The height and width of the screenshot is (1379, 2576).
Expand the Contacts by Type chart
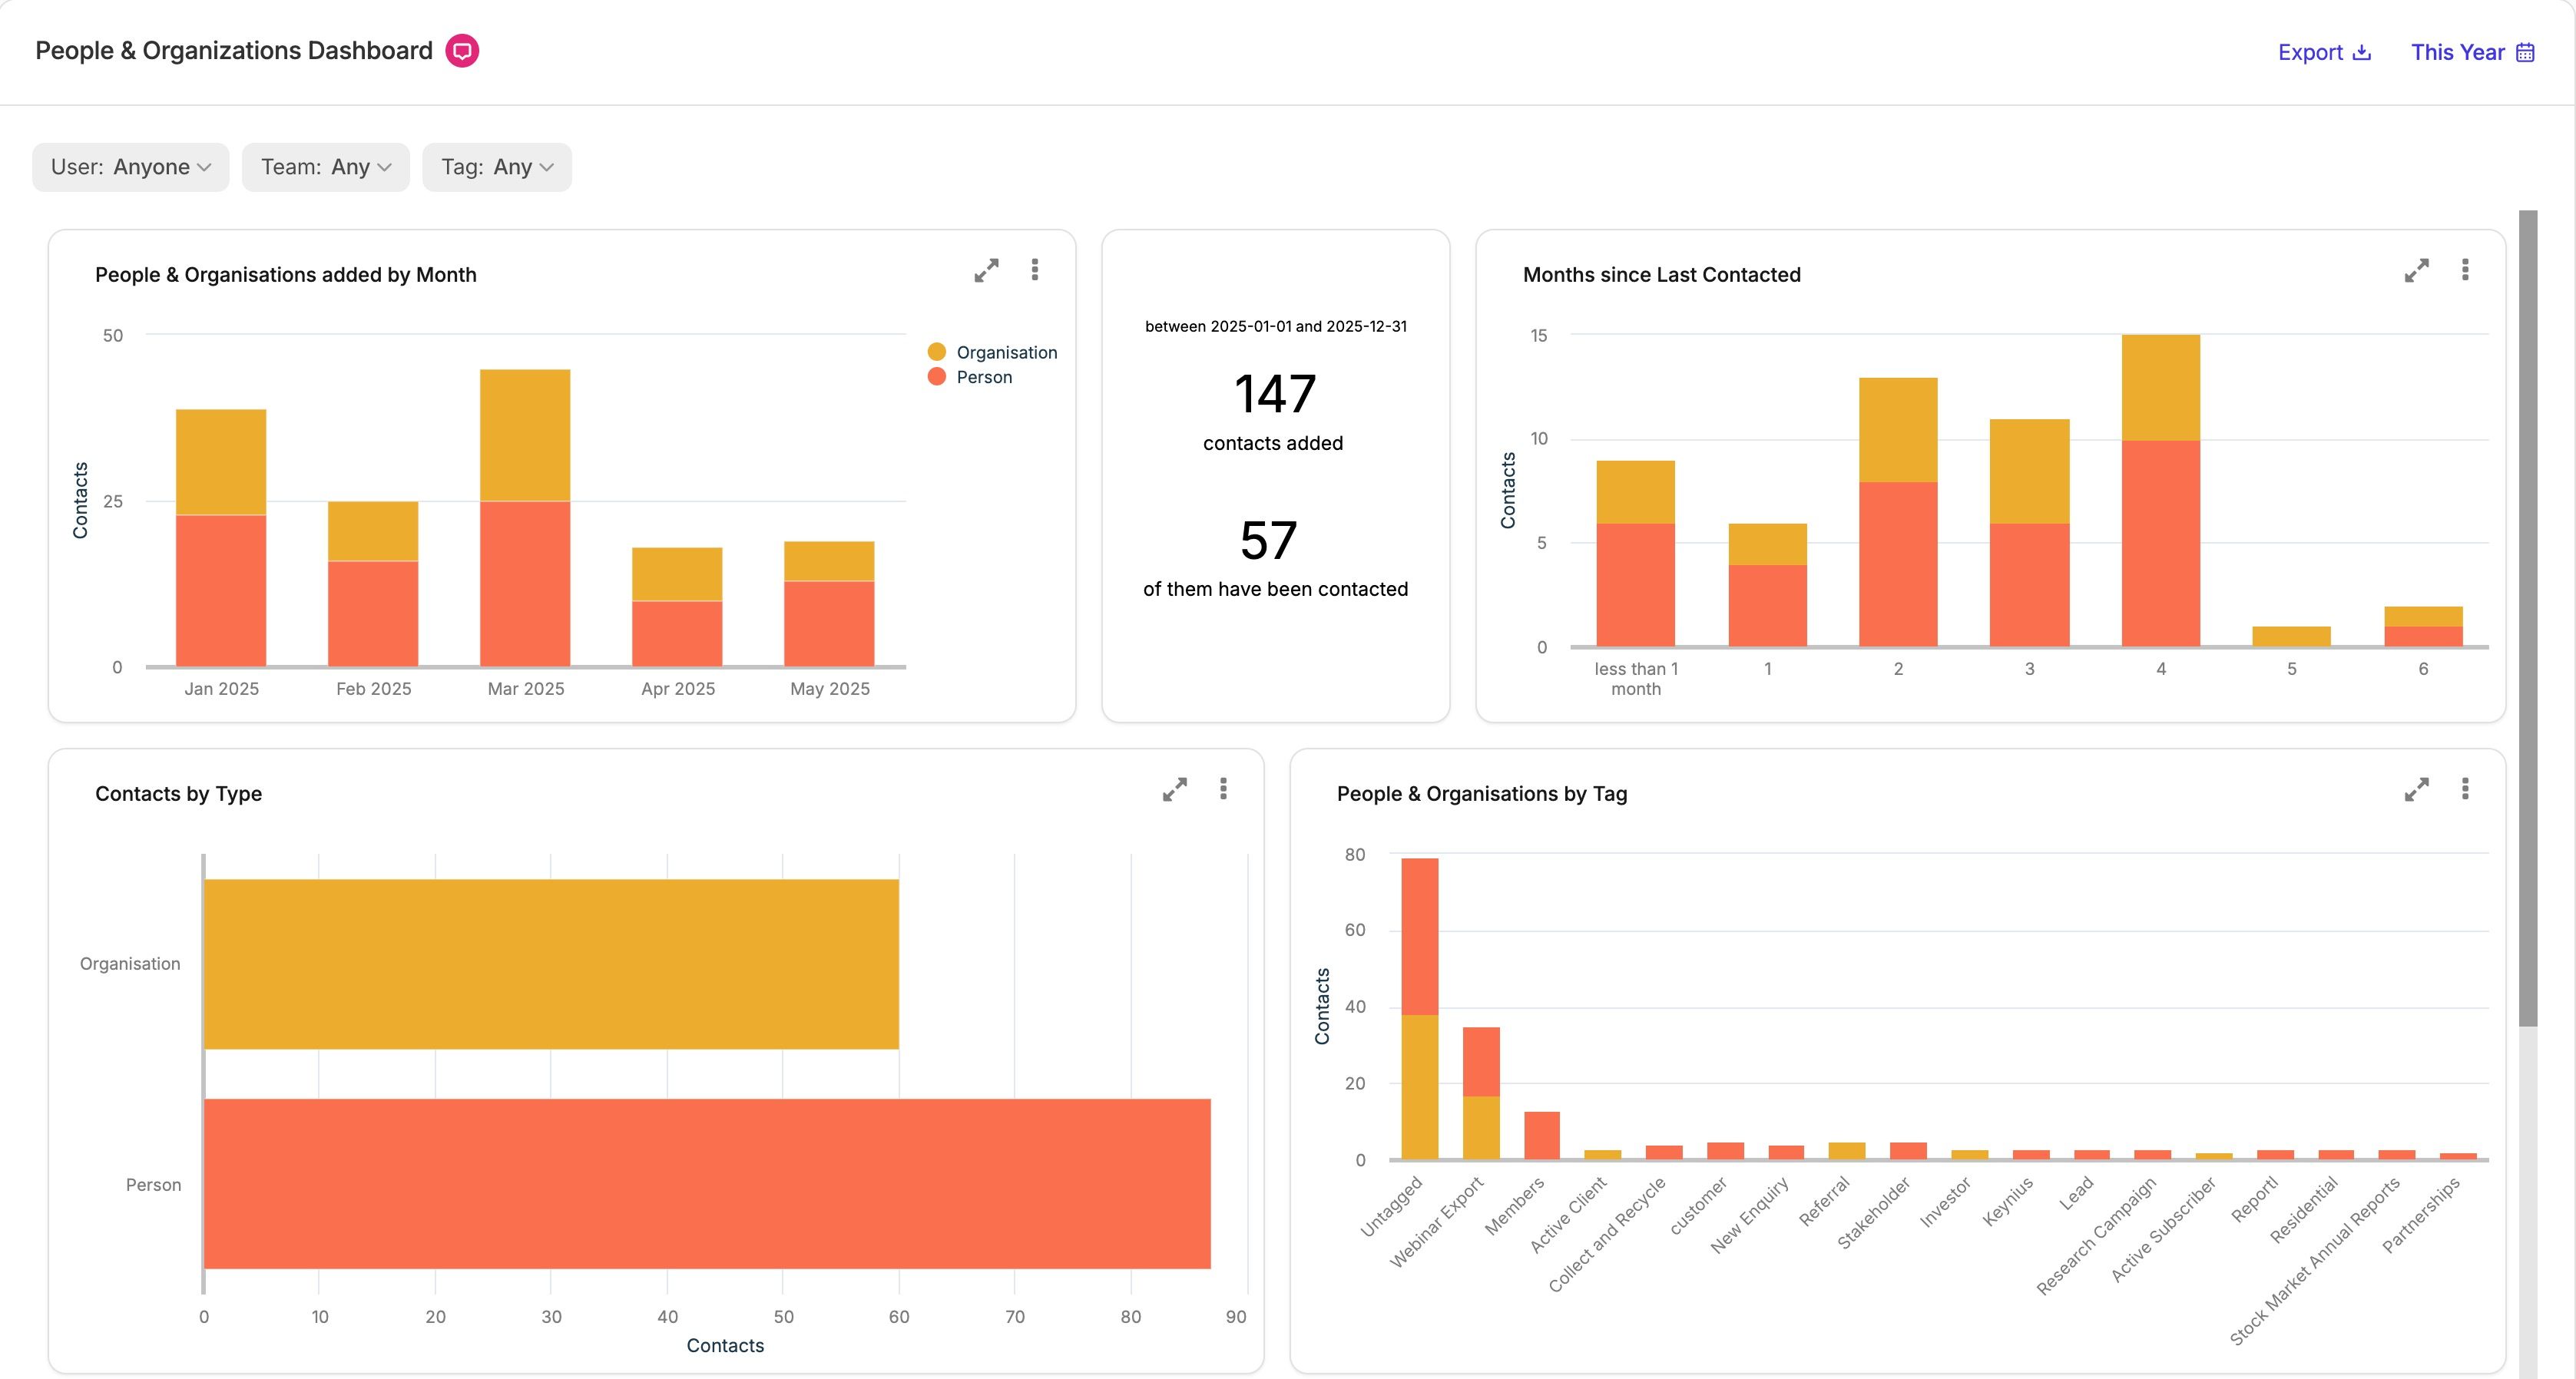pos(1174,789)
